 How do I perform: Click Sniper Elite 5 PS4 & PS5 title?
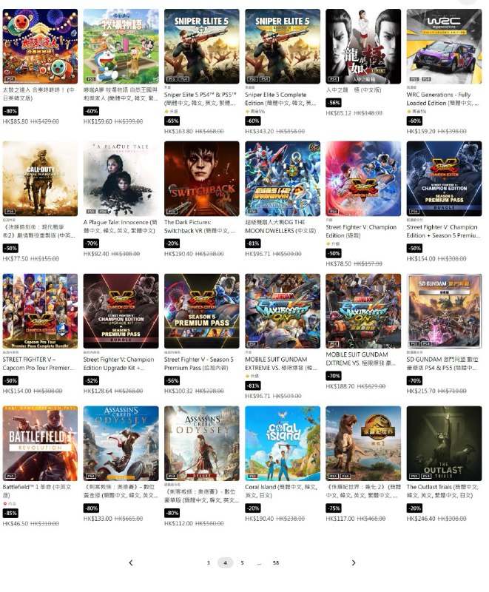(x=200, y=98)
